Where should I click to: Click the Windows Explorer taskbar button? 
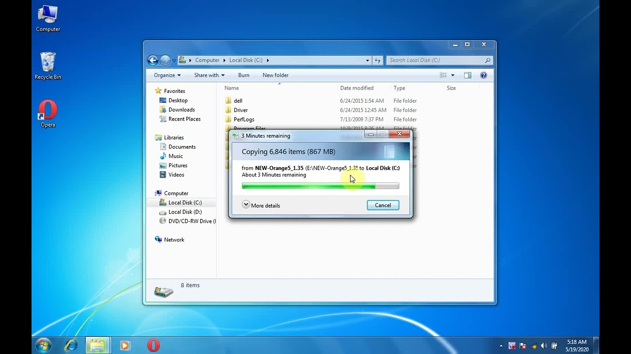[97, 346]
